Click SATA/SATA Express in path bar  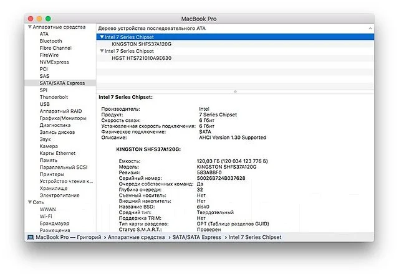[196, 237]
